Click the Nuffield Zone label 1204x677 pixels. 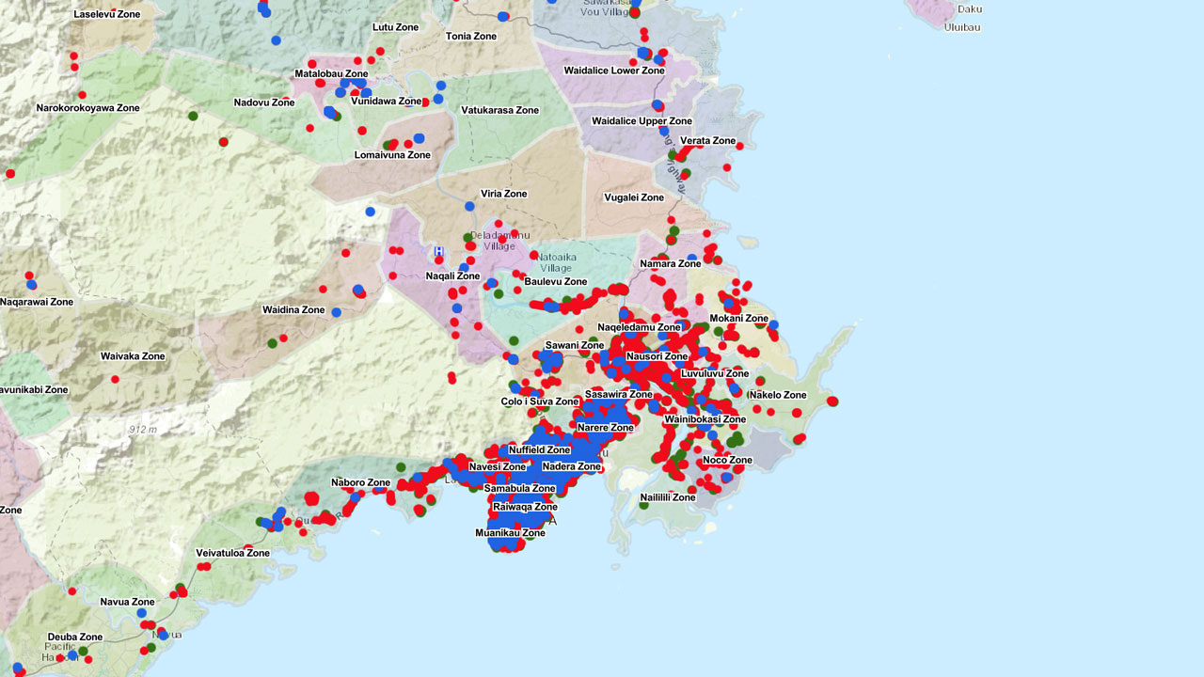540,449
